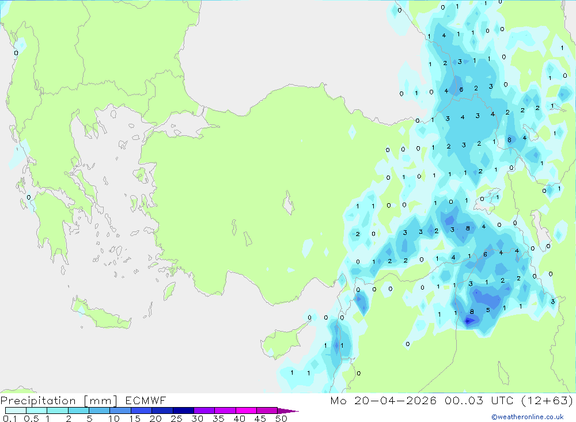576x422 pixels.
Task: Click the date 'Mo 20-04-2026'
Action: tap(383, 400)
